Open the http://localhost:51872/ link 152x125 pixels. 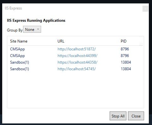tap(76, 49)
